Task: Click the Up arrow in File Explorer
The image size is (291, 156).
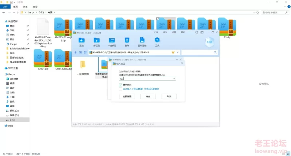Action: pos(18,12)
